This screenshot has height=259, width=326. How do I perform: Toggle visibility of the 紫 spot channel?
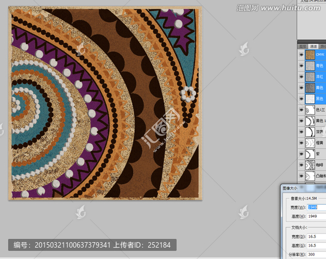click(x=301, y=154)
